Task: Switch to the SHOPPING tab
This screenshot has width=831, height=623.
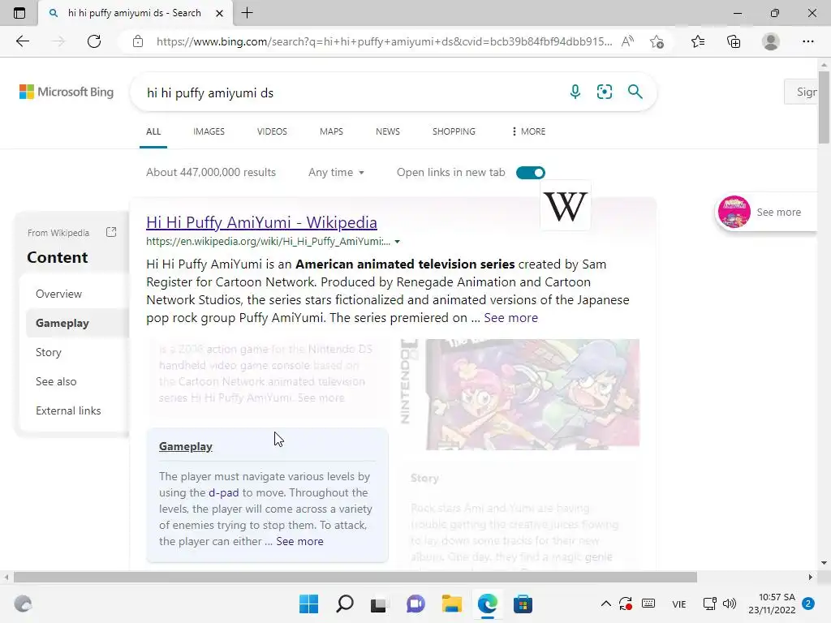Action: 454,131
